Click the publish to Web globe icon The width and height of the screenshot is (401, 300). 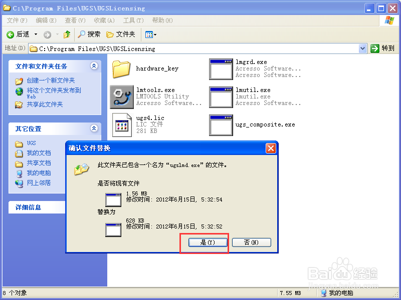tap(19, 91)
